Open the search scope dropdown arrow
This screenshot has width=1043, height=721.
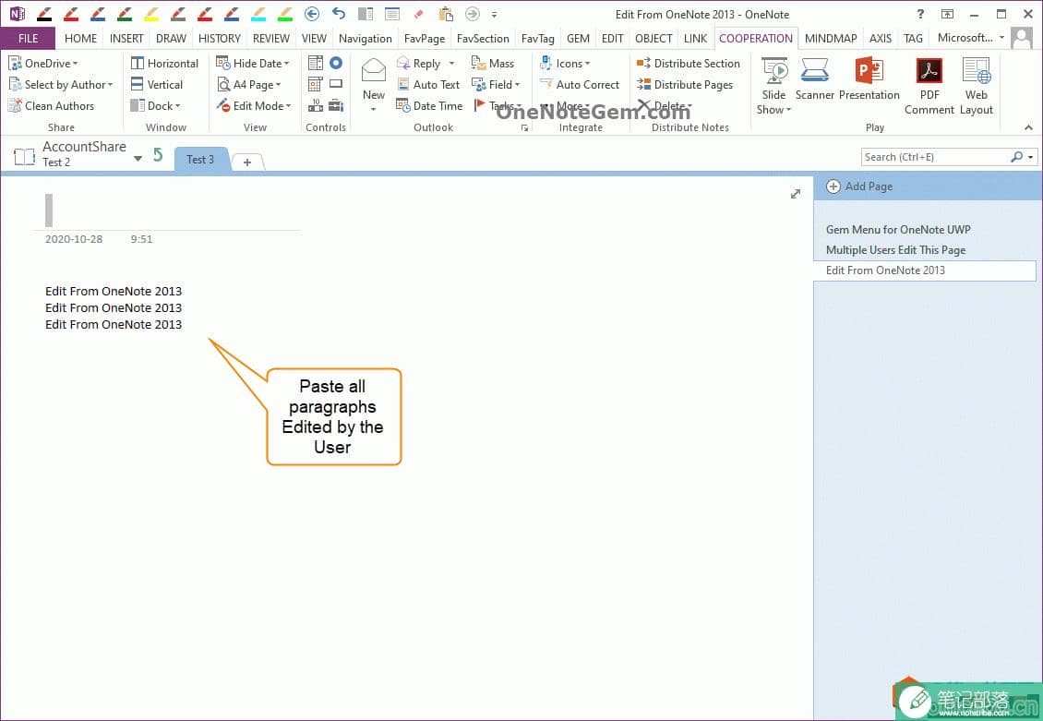pyautogui.click(x=1030, y=157)
